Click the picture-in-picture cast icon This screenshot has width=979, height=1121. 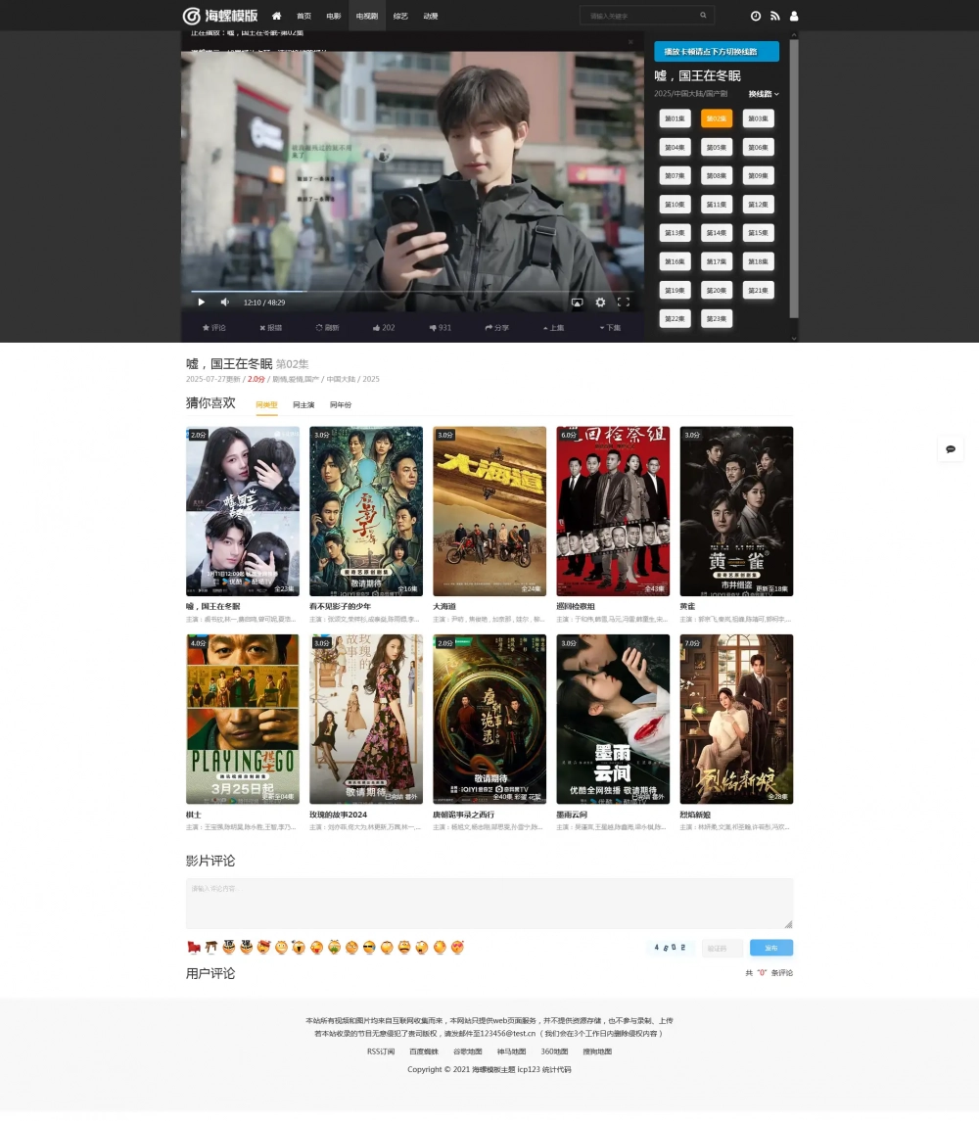tap(577, 303)
